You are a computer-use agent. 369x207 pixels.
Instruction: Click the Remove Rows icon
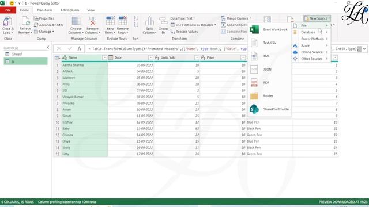(x=123, y=21)
